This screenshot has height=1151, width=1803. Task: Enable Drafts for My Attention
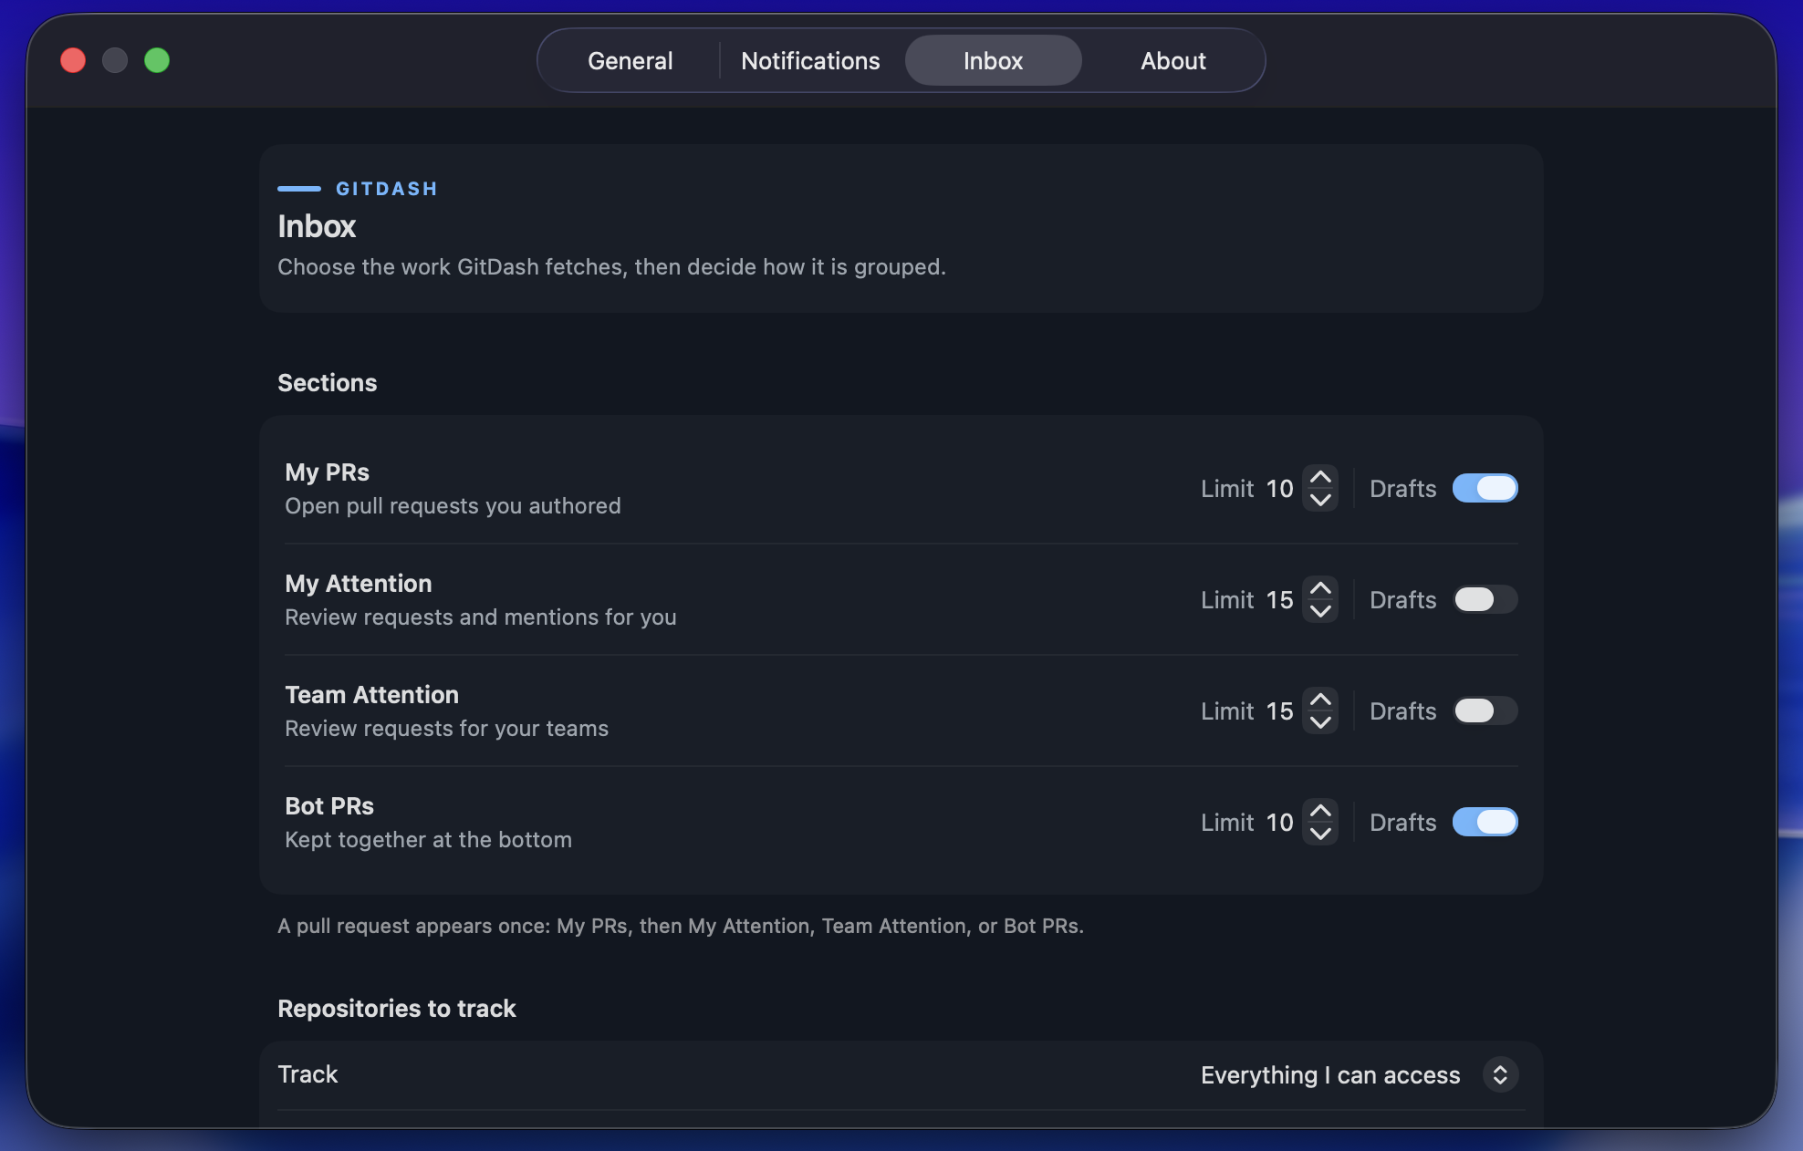click(x=1485, y=600)
